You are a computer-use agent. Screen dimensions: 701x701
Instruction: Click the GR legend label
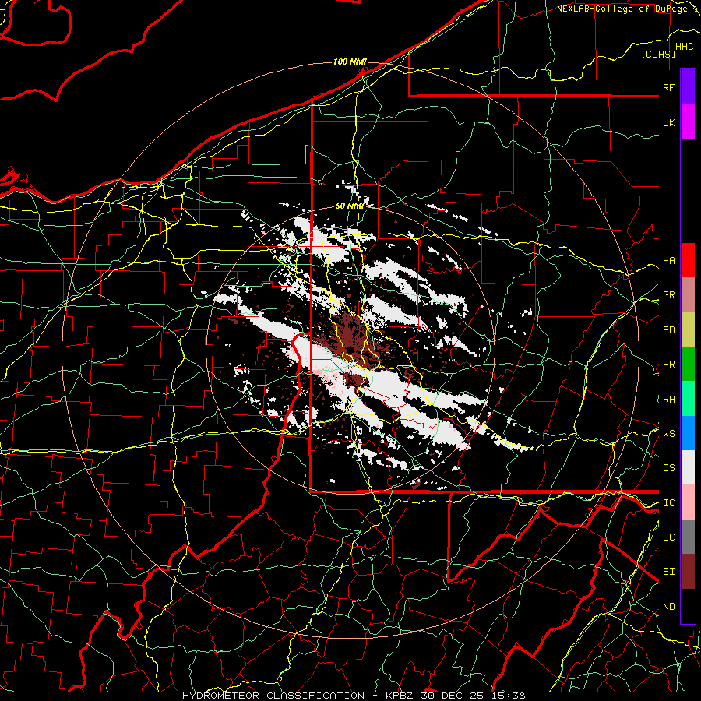[x=668, y=295]
